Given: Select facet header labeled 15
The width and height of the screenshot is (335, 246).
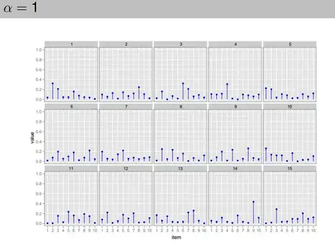Looking at the screenshot, I should pyautogui.click(x=290, y=169).
